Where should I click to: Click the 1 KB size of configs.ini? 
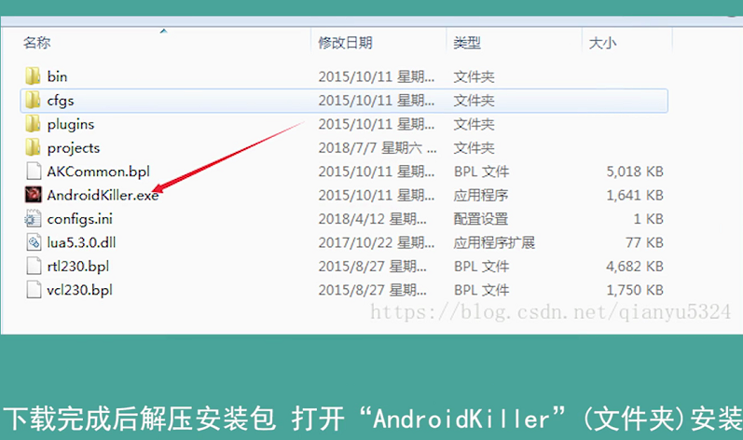648,219
